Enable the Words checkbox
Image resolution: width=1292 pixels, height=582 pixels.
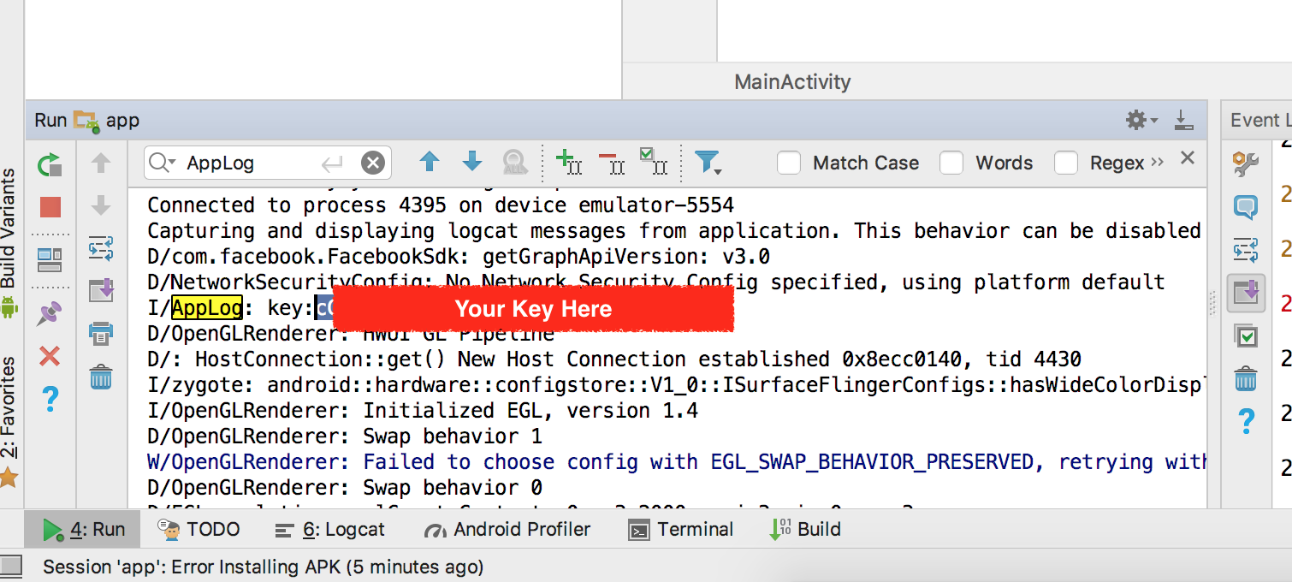(x=951, y=163)
